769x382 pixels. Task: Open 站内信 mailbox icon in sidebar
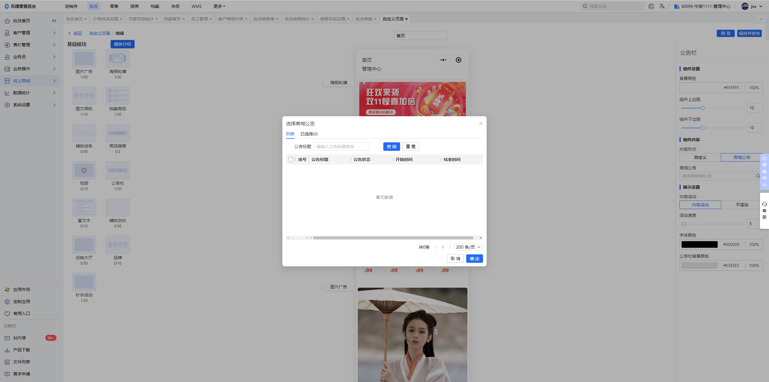click(7, 338)
